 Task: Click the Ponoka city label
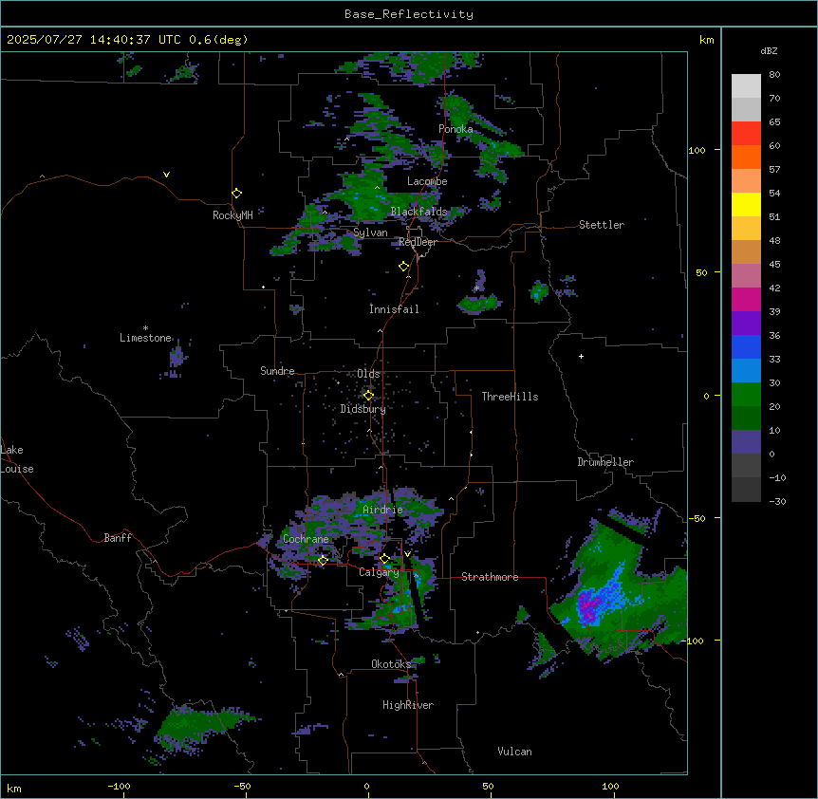pos(455,129)
